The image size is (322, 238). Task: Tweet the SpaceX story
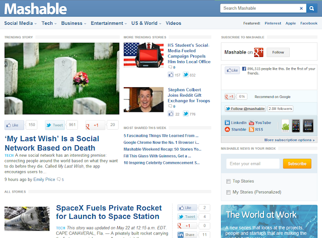tap(187, 217)
